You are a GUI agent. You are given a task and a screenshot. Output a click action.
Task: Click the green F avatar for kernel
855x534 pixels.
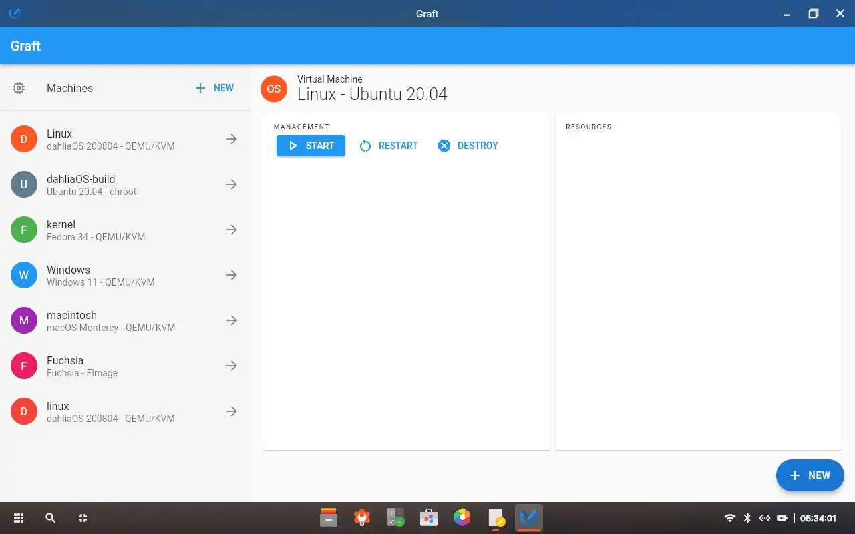point(24,230)
